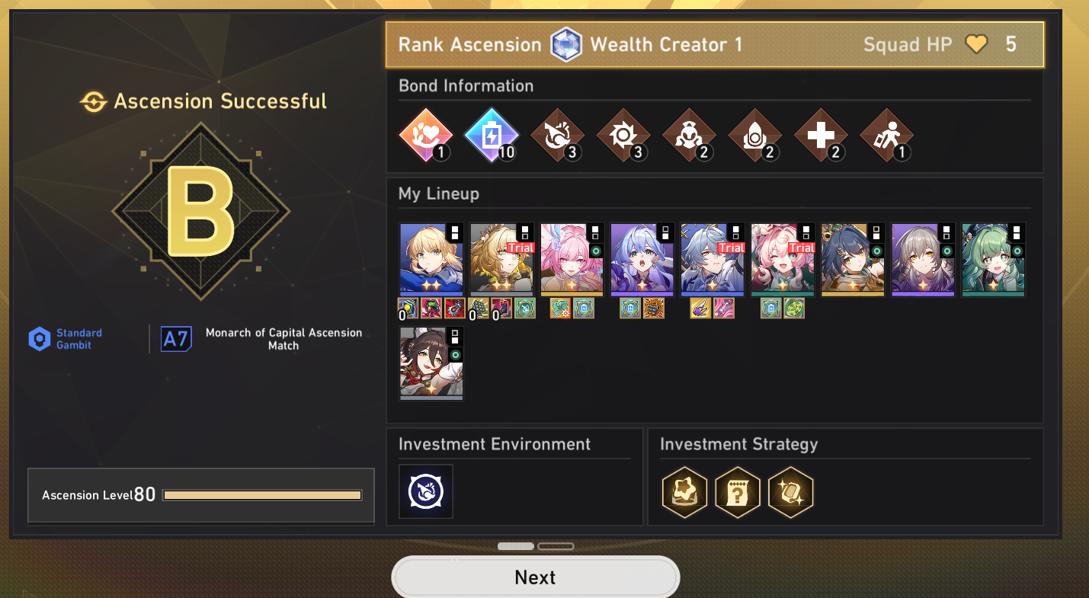The width and height of the screenshot is (1089, 598).
Task: Click the first blonde character portrait in lineup
Action: (x=431, y=259)
